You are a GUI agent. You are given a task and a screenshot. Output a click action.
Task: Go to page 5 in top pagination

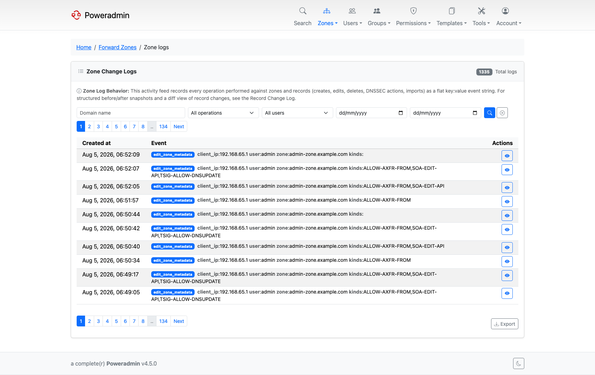(x=117, y=127)
